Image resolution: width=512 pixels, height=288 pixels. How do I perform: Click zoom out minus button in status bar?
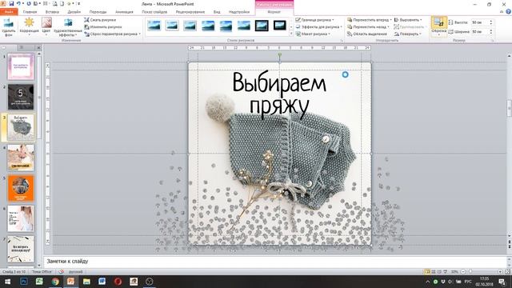click(x=463, y=272)
